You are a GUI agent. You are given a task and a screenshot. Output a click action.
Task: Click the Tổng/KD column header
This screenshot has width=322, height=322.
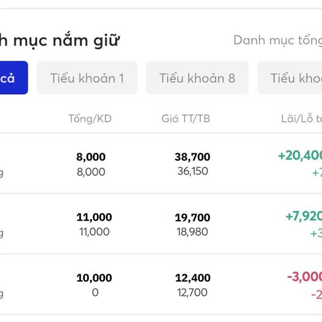[x=90, y=119]
